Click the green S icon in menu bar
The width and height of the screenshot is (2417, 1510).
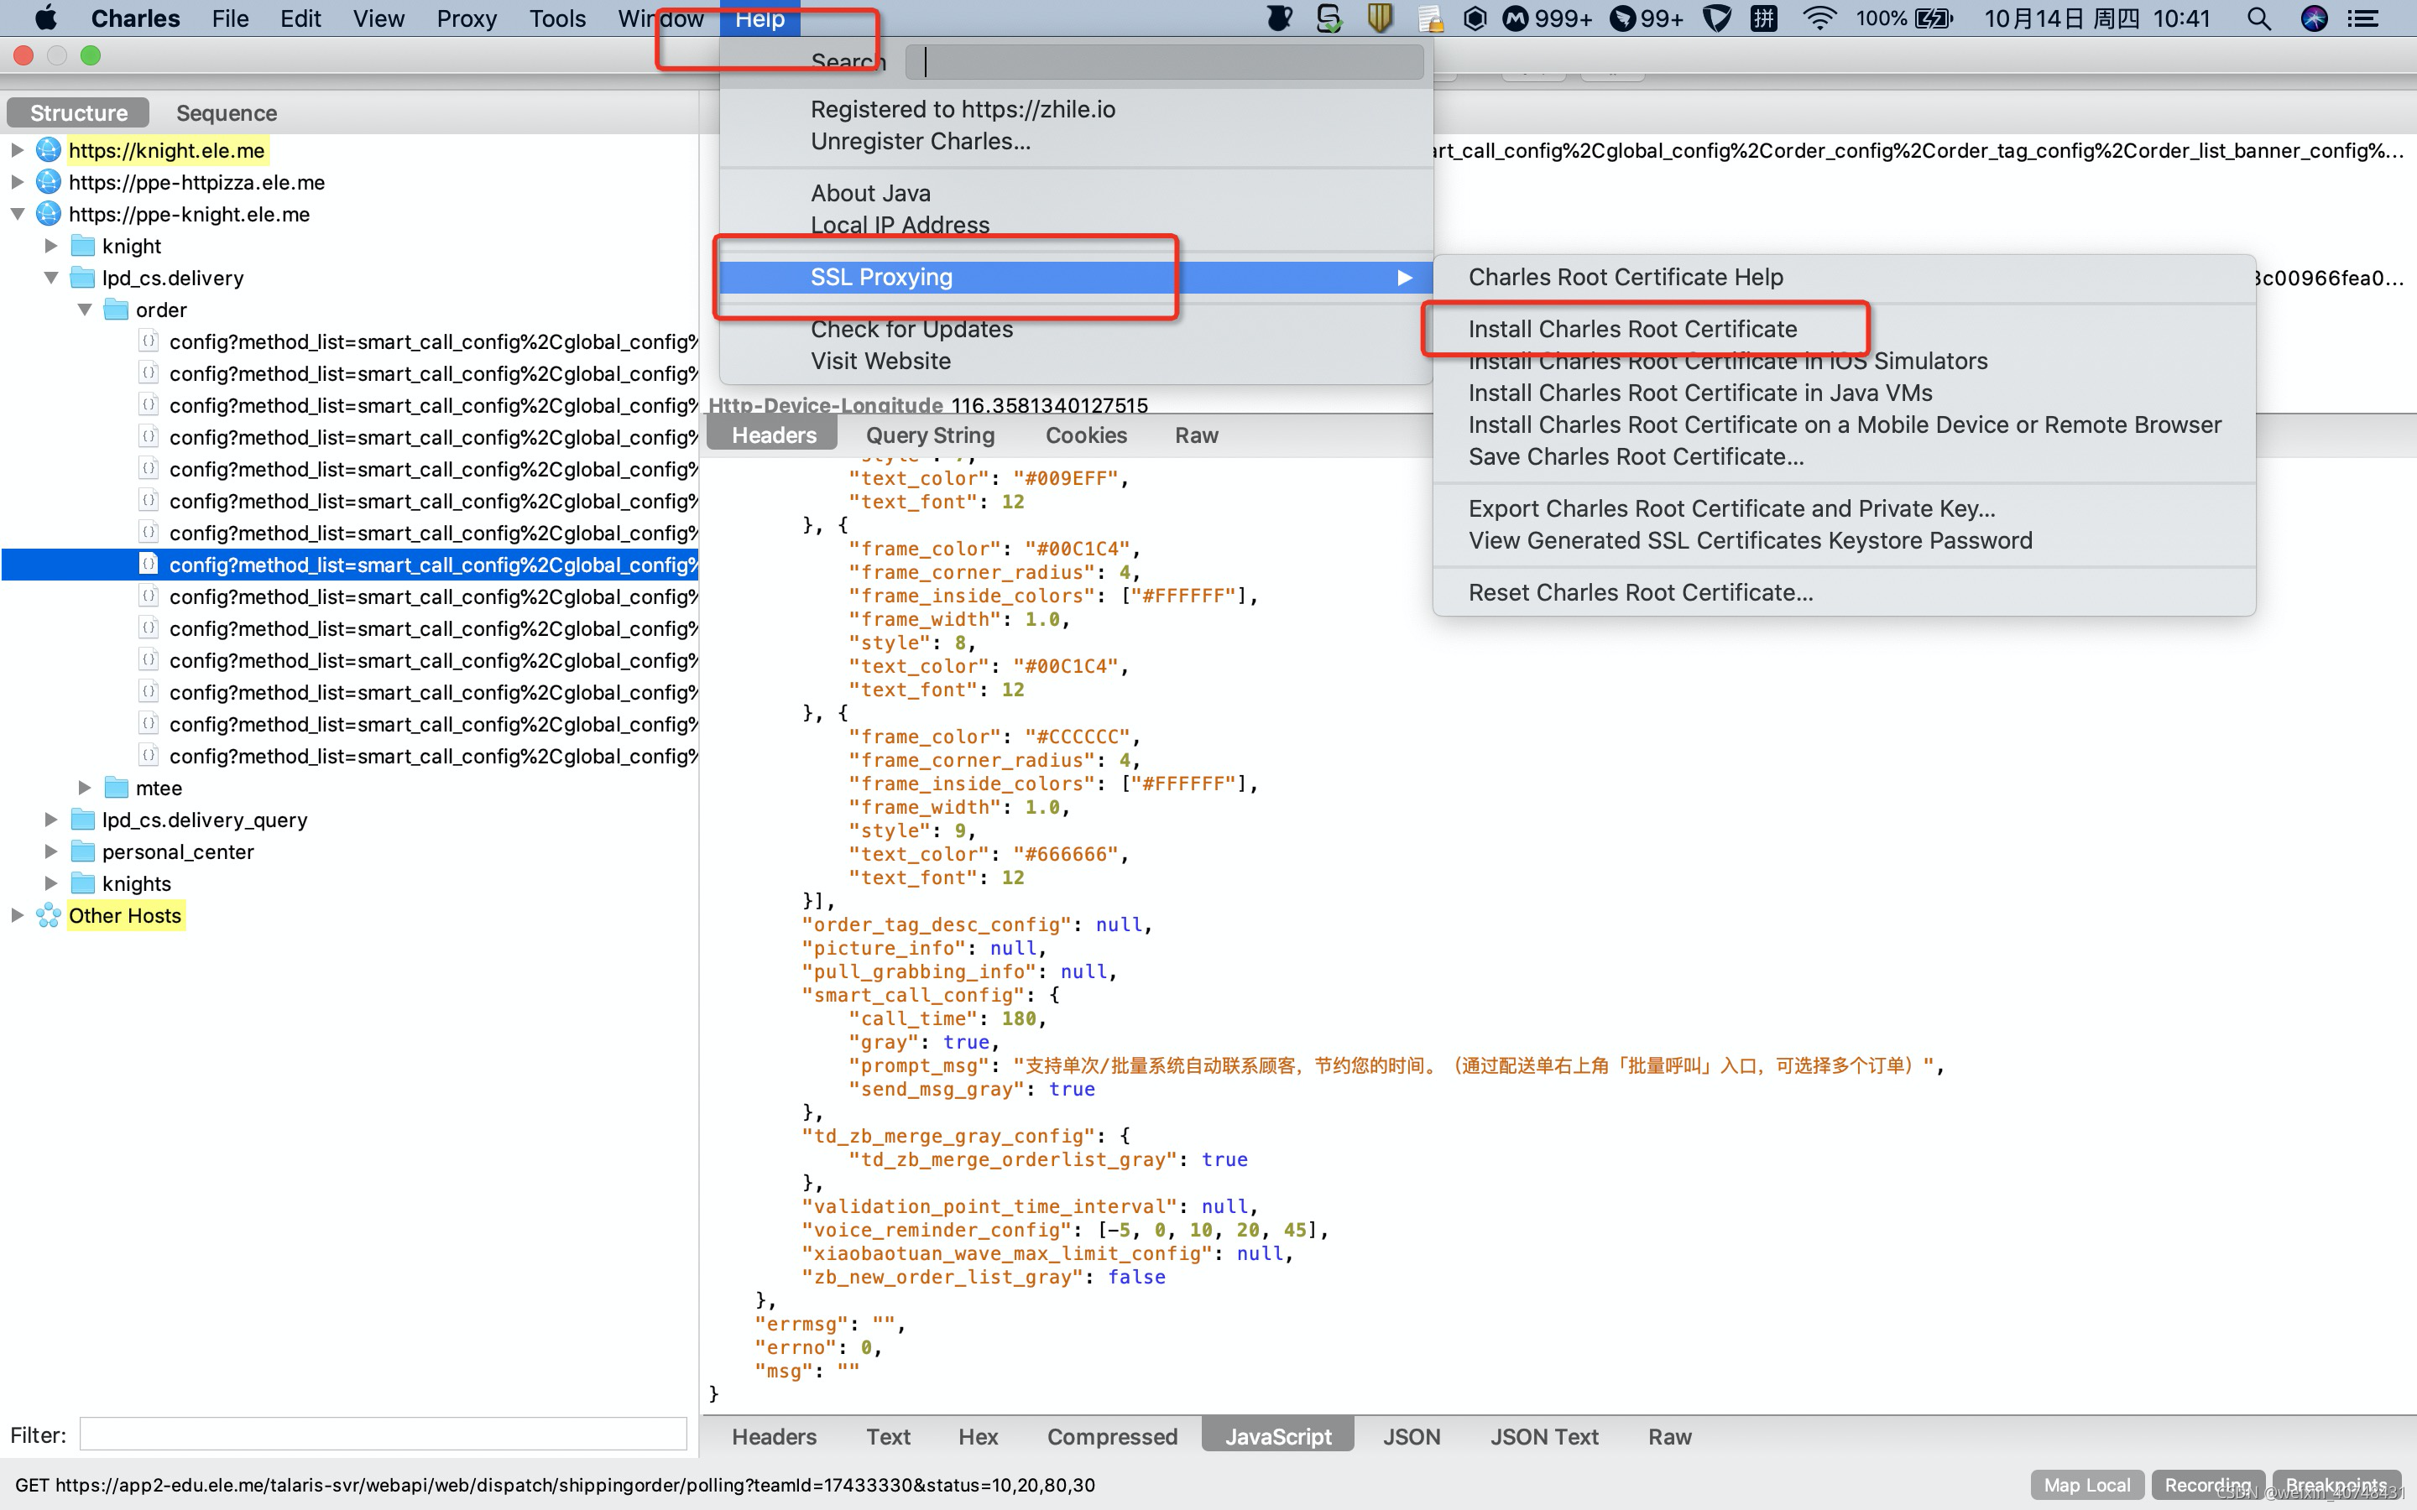click(x=1329, y=18)
